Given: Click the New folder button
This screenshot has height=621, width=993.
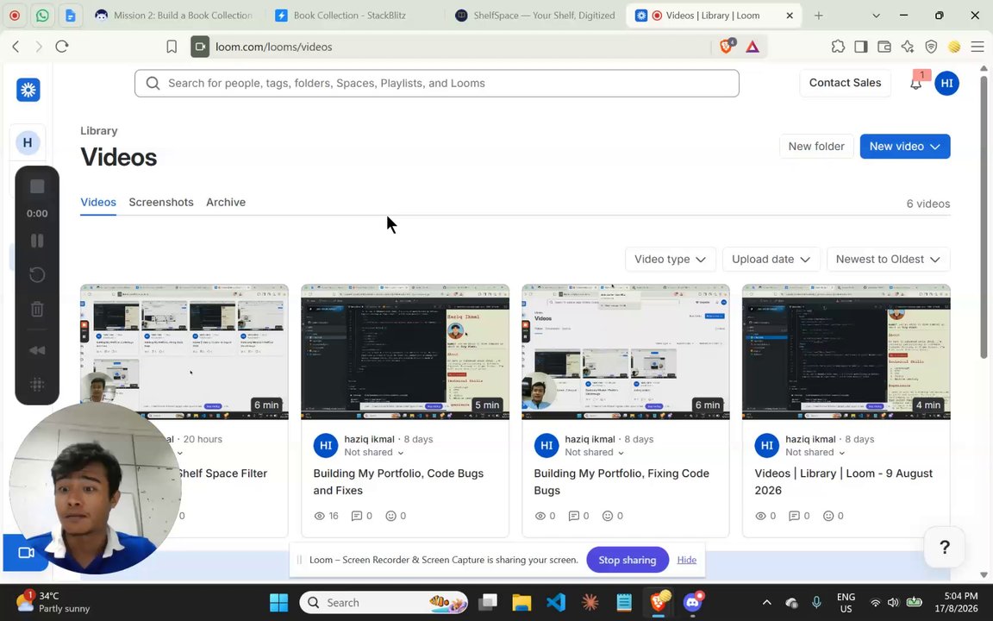Looking at the screenshot, I should point(815,147).
